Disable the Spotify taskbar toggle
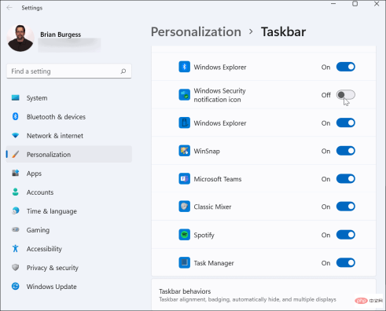 pyautogui.click(x=346, y=235)
